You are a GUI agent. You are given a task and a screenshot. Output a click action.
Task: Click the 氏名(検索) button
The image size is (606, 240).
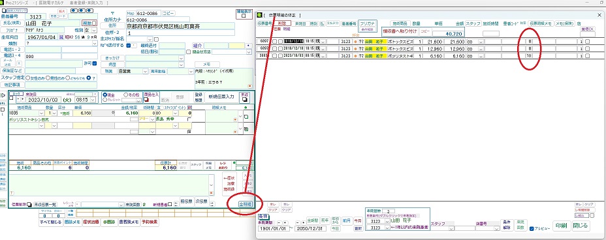[x=12, y=23]
